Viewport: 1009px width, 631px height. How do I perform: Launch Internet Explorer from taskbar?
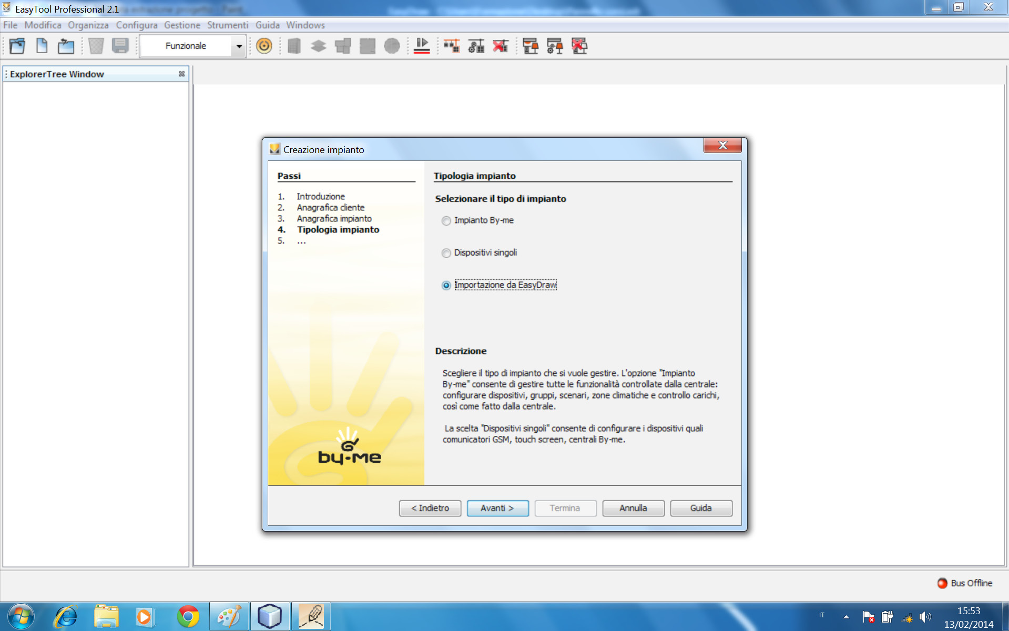(66, 616)
